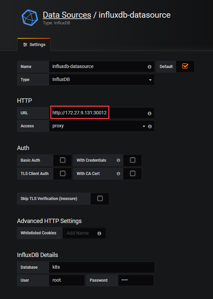Select the Settings tab

pos(34,45)
